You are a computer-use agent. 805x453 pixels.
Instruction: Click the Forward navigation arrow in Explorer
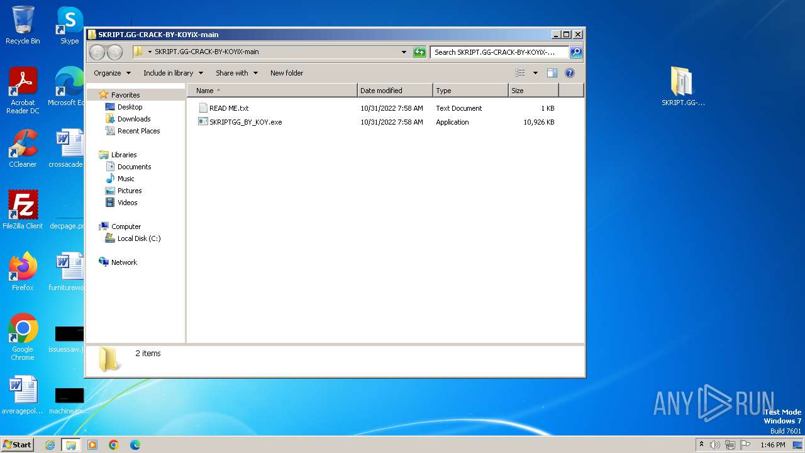coord(114,52)
